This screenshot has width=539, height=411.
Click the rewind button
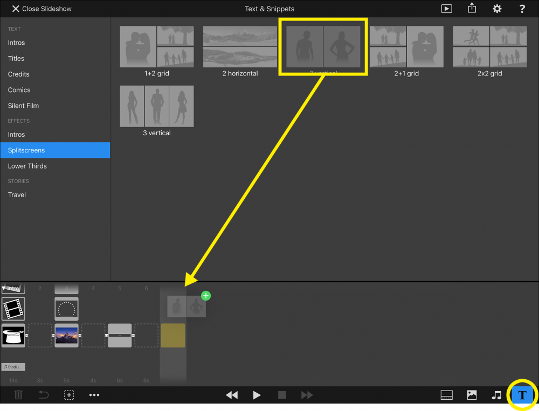coord(232,395)
